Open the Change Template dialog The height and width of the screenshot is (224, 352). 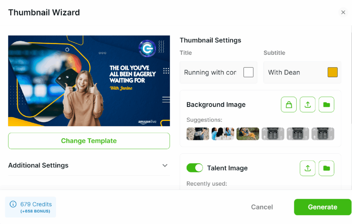pyautogui.click(x=89, y=141)
